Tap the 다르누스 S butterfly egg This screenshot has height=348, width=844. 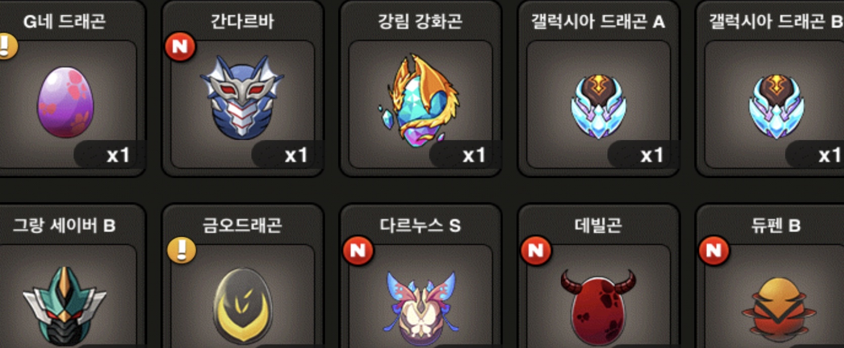(421, 309)
